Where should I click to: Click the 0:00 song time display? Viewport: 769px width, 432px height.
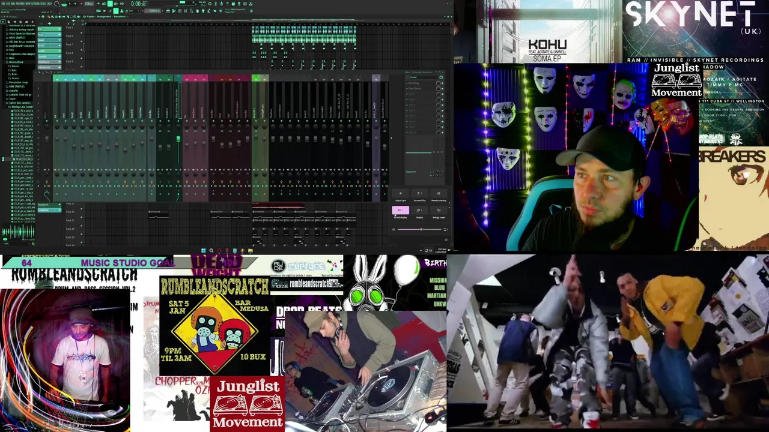click(x=139, y=4)
